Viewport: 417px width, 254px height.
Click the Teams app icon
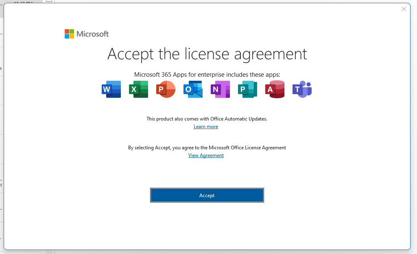[x=302, y=89]
